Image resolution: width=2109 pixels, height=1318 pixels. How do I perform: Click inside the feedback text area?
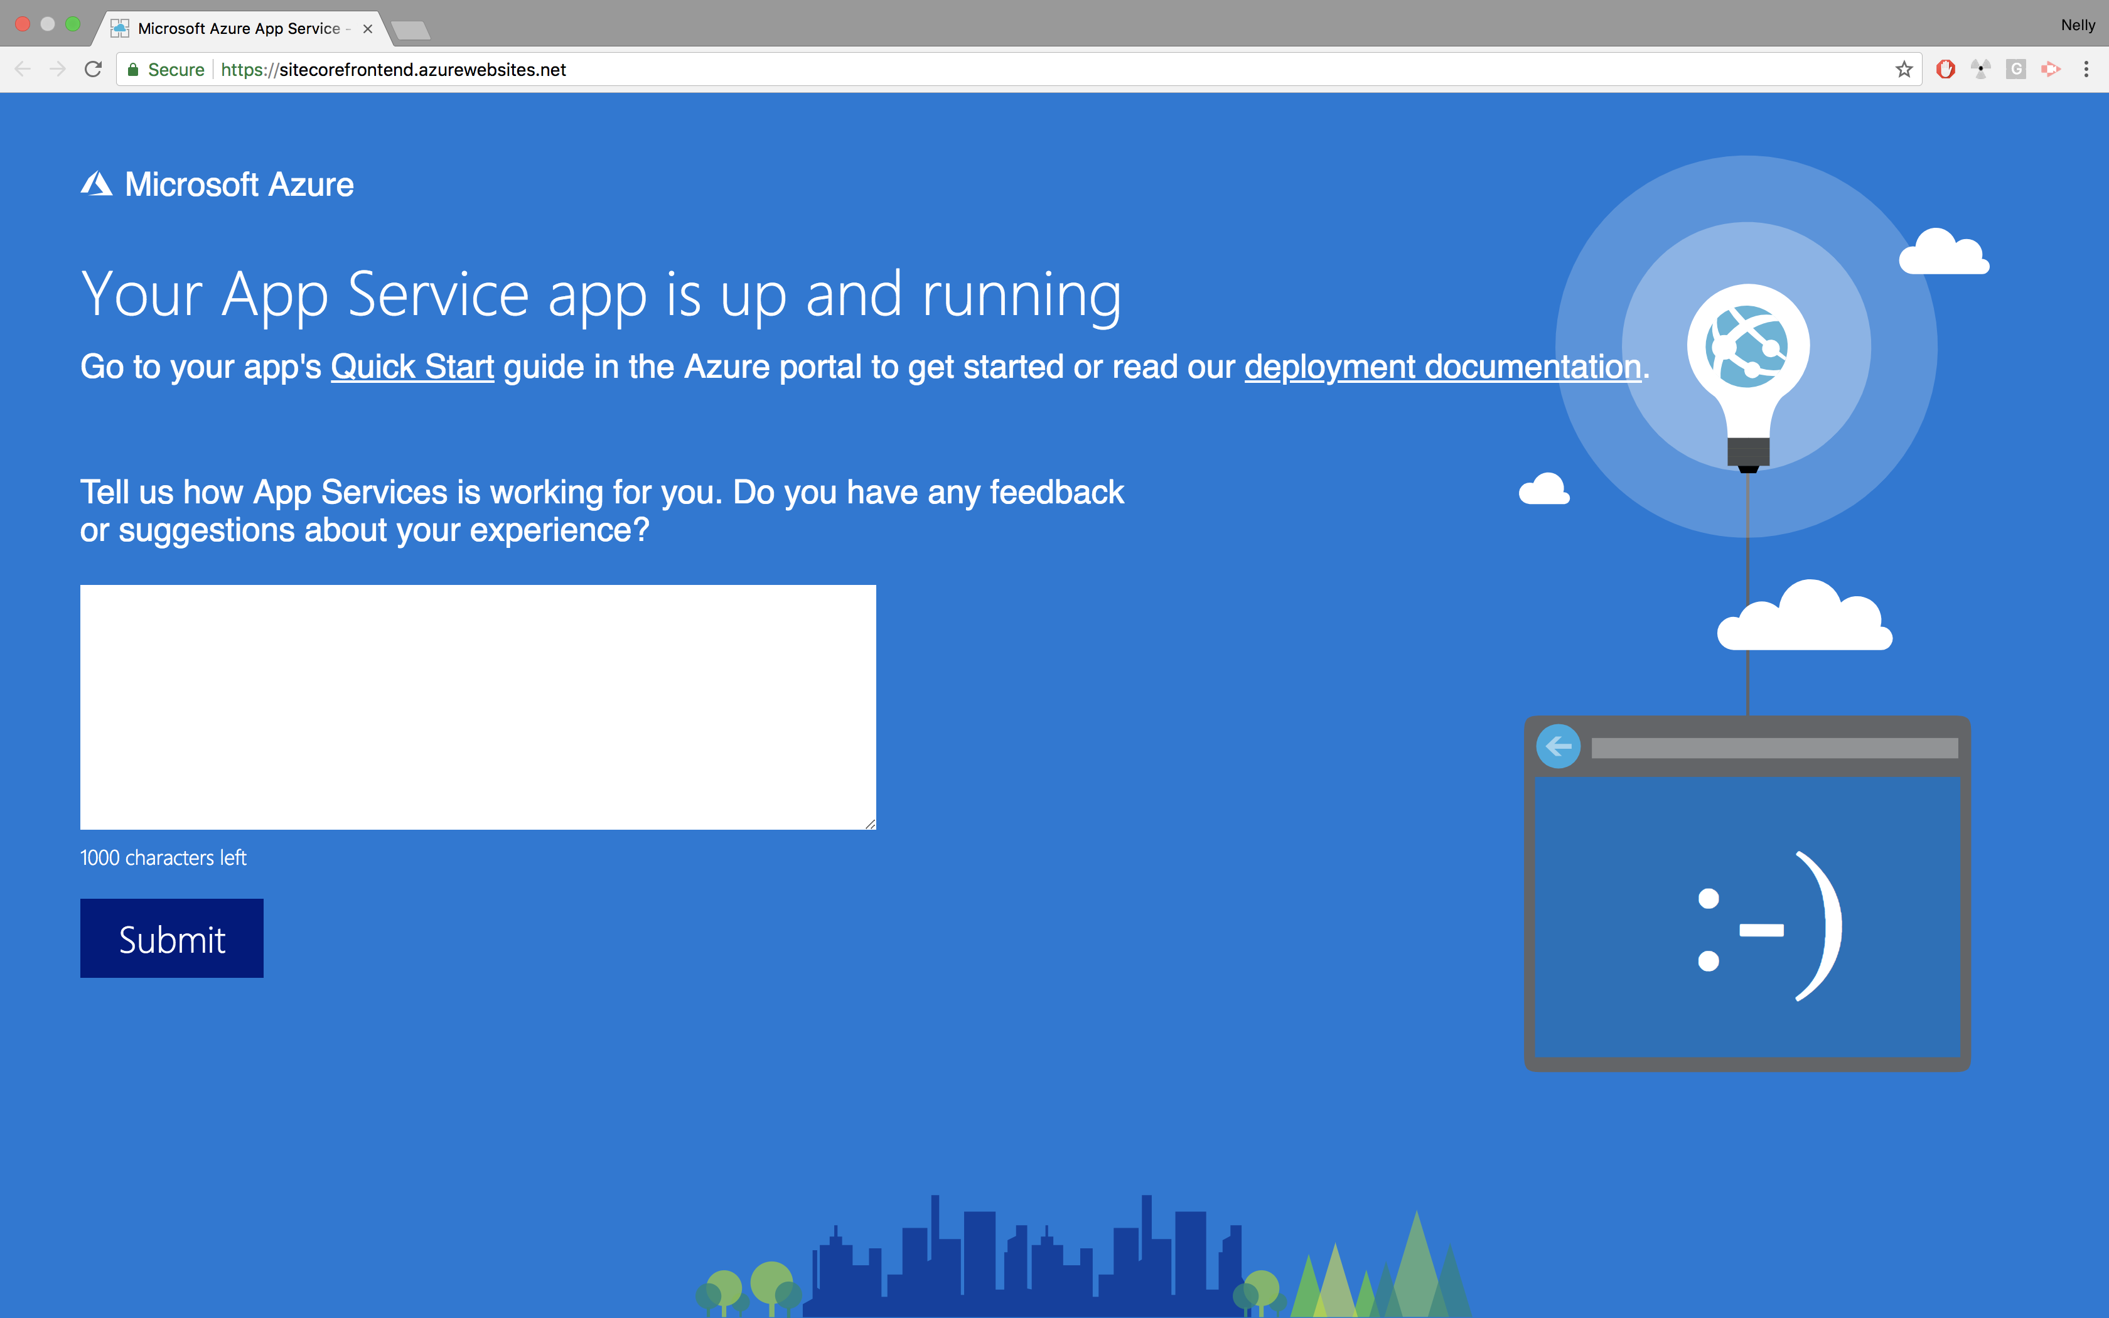coord(478,706)
